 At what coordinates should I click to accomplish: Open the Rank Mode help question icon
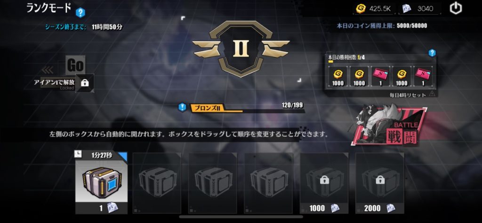pos(80,13)
